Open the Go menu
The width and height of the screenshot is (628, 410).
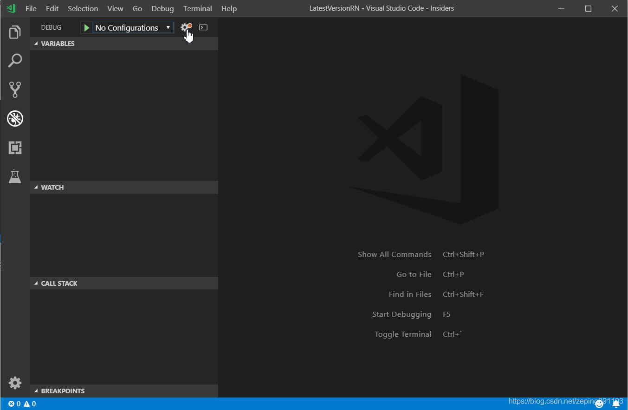point(137,8)
